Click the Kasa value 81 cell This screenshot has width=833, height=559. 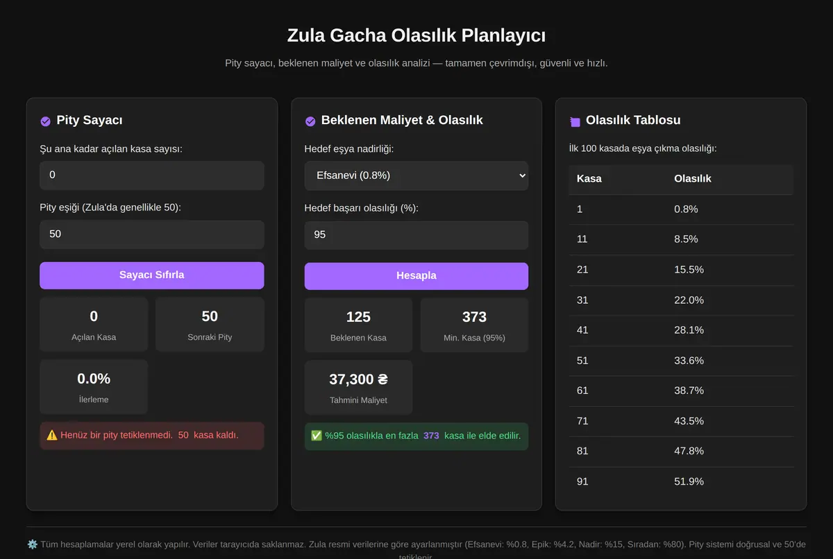[617, 452]
